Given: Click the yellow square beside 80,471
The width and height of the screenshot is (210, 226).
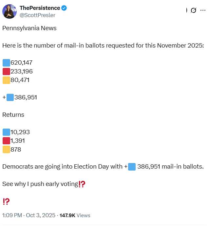Looking at the screenshot, I should [6, 80].
